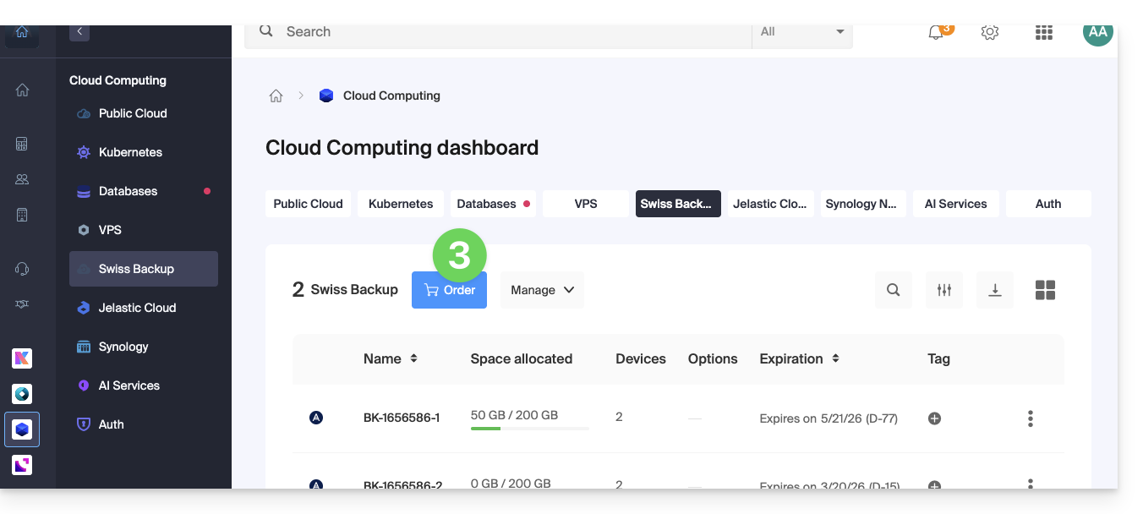The width and height of the screenshot is (1143, 514).
Task: Open BK-1656586-1 backup link
Action: pyautogui.click(x=402, y=418)
